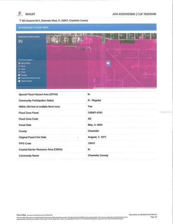Click the REALIST title text
The width and height of the screenshot is (173, 224).
30,14
